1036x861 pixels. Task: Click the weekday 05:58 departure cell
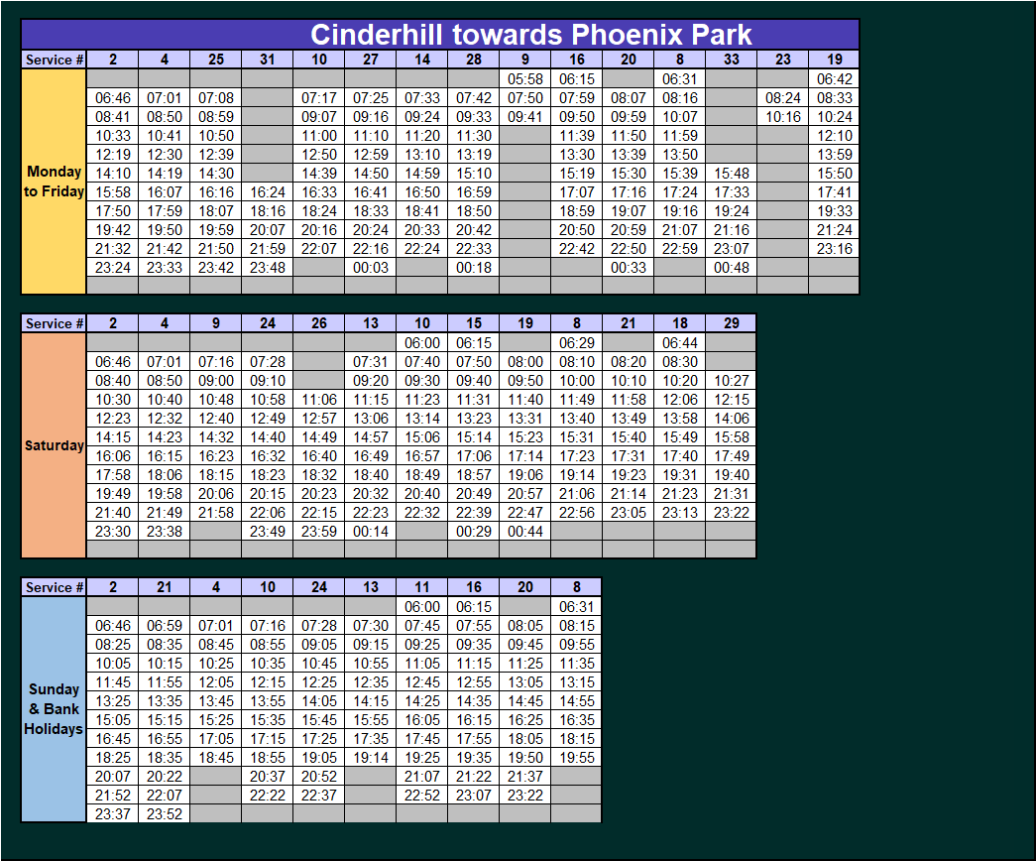pos(525,78)
